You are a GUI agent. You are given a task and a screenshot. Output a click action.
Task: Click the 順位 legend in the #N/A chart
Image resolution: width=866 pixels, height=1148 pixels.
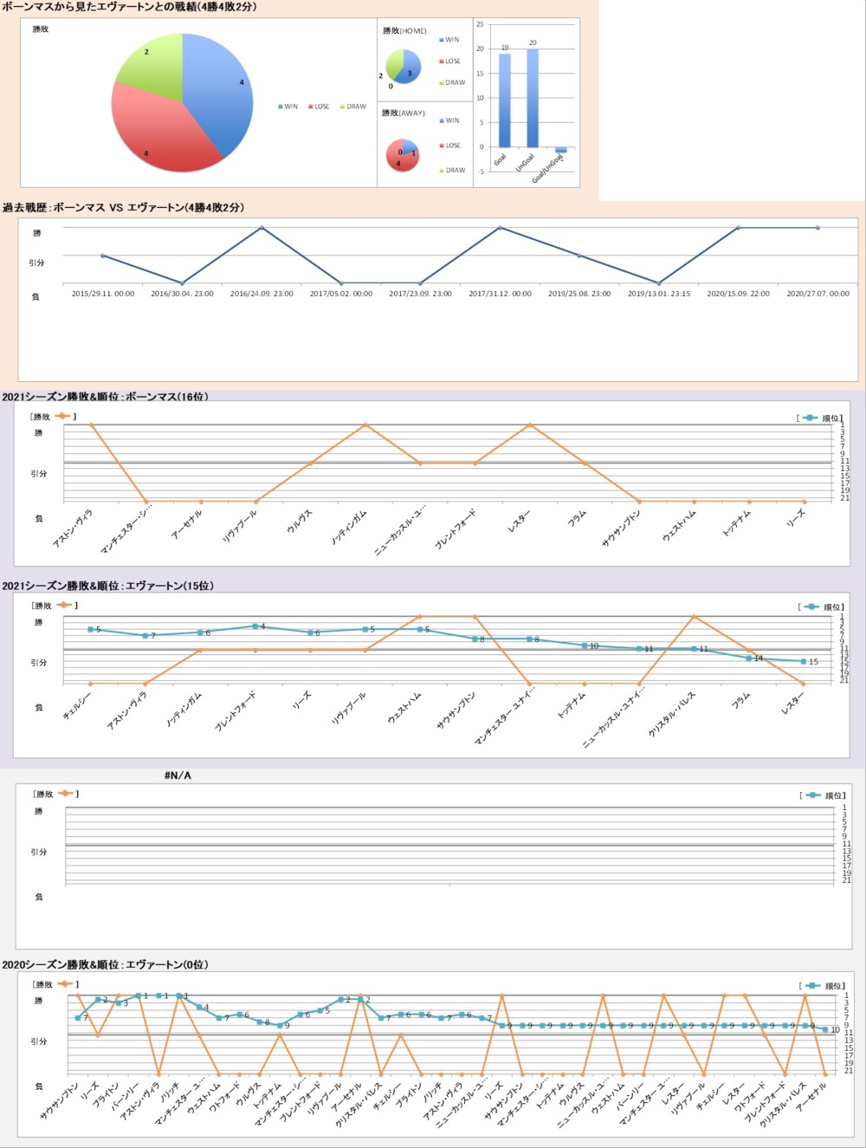click(x=823, y=795)
